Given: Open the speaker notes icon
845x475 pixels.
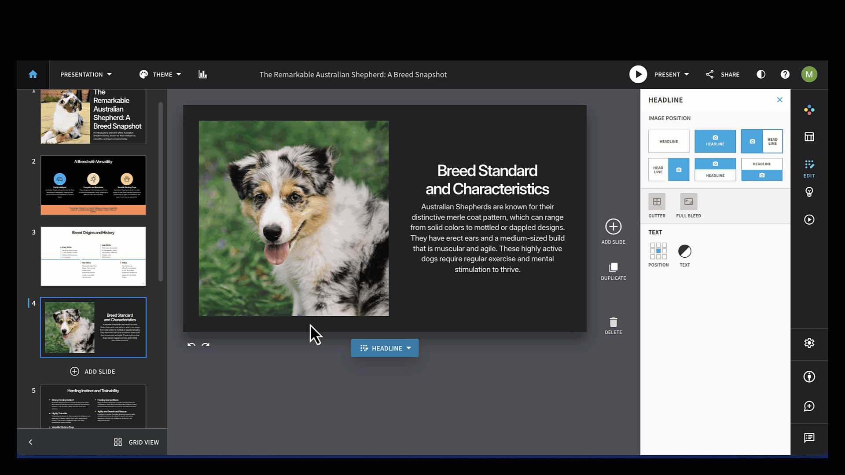Looking at the screenshot, I should tap(809, 438).
